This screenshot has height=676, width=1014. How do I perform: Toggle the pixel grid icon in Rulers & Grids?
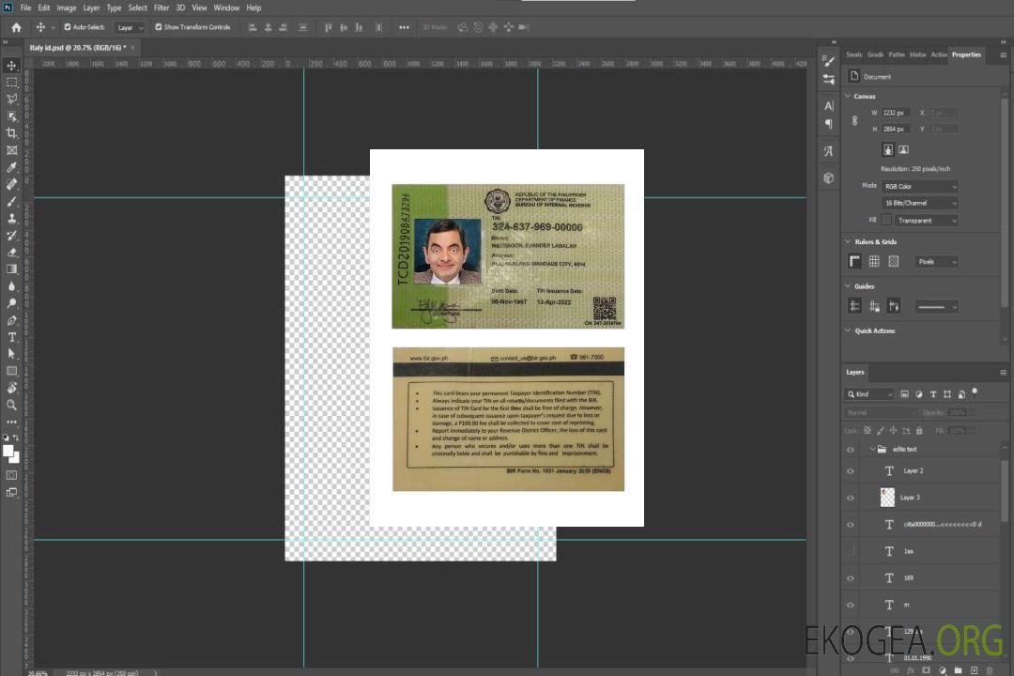click(x=893, y=261)
